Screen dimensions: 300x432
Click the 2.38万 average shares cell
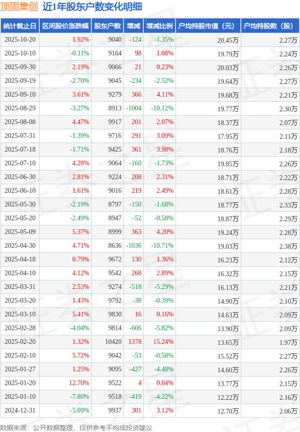[x=288, y=246]
